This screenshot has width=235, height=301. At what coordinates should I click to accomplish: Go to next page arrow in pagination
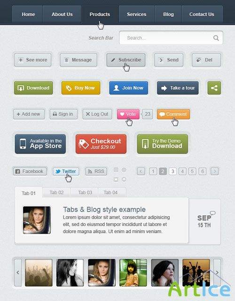(x=215, y=171)
